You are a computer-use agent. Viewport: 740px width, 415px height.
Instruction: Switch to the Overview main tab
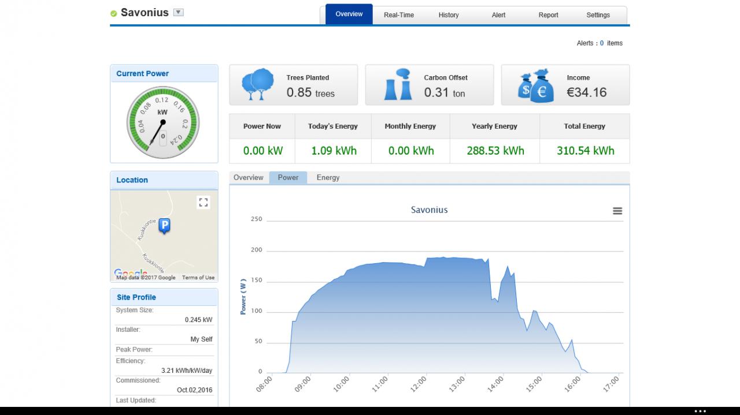click(349, 14)
